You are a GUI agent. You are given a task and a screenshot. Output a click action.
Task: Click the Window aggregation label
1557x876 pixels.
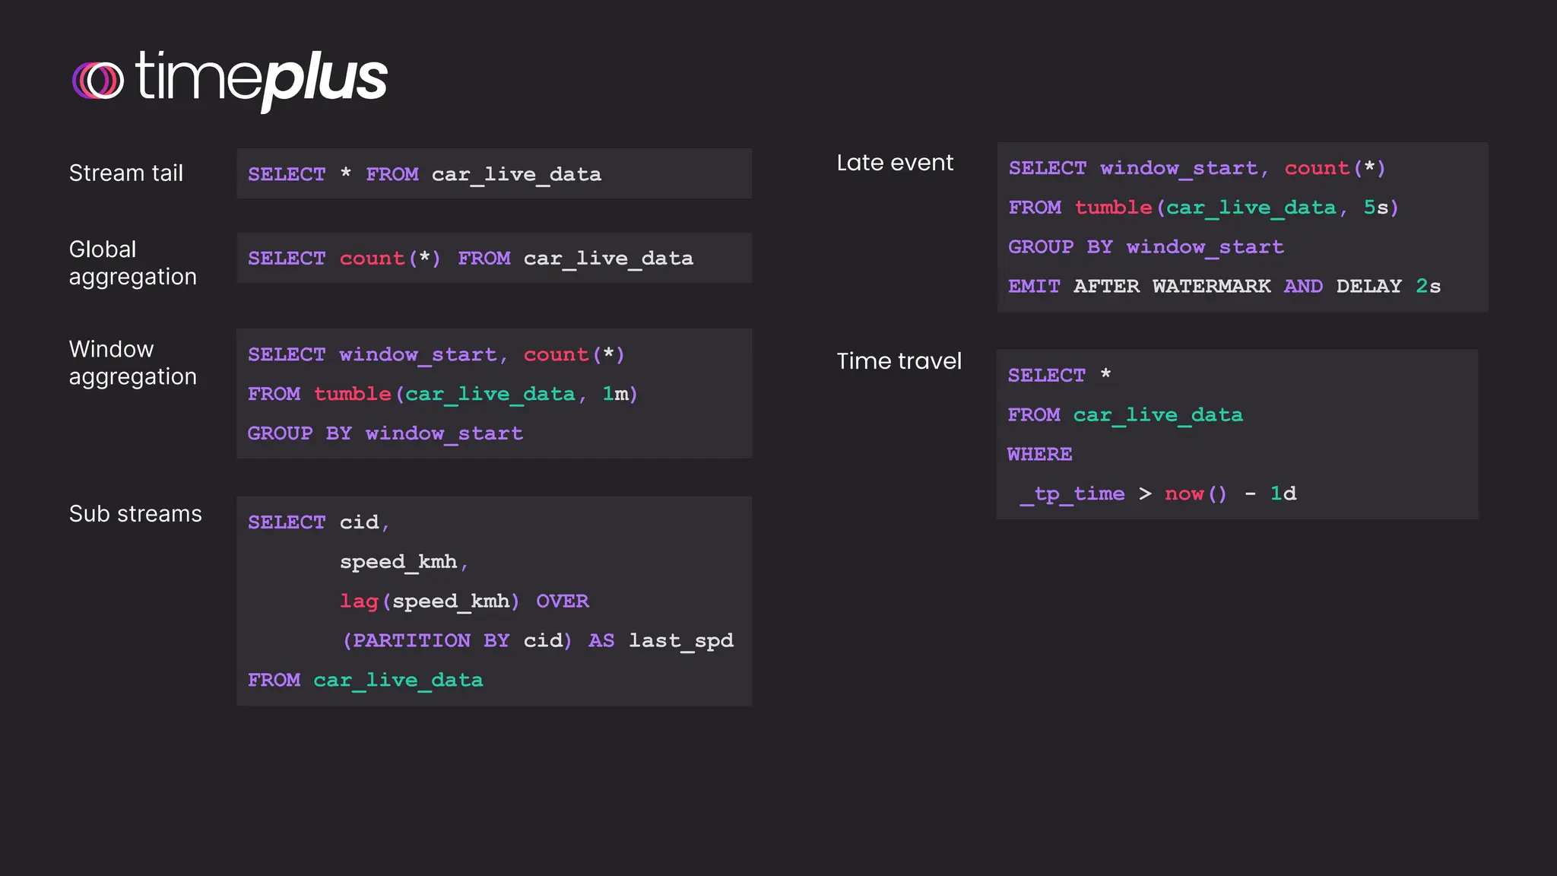coord(132,363)
